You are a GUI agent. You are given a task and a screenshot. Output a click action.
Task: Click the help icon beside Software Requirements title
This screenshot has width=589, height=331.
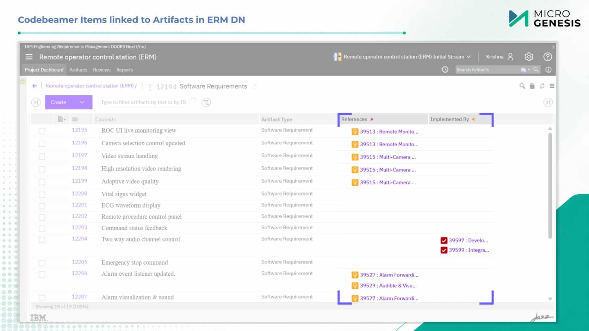(x=254, y=86)
